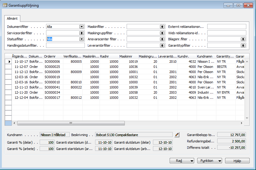Click the date 11-12-07 cell

pos(20,67)
